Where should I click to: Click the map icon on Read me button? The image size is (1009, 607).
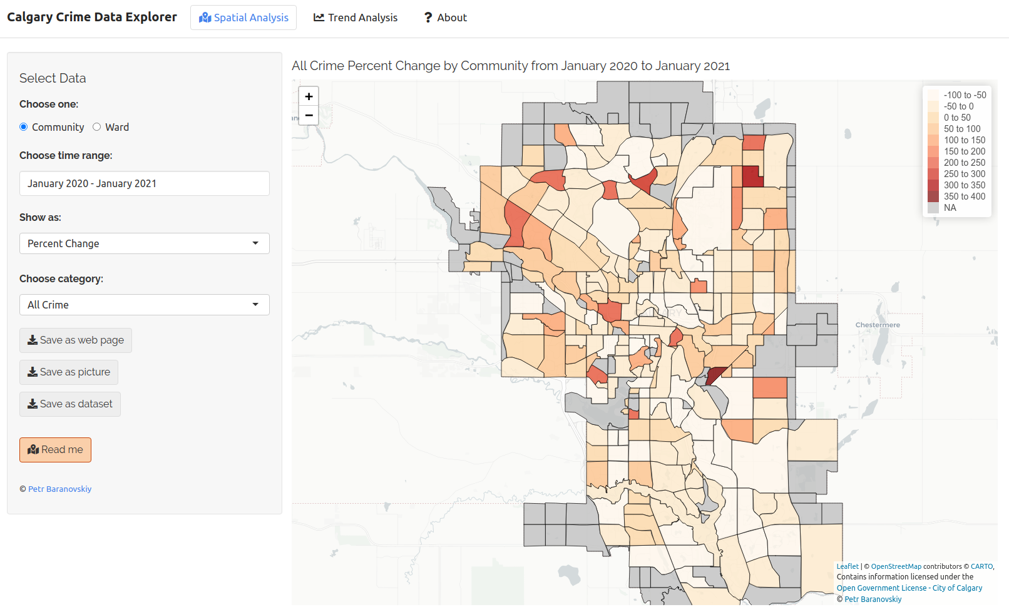(x=33, y=450)
